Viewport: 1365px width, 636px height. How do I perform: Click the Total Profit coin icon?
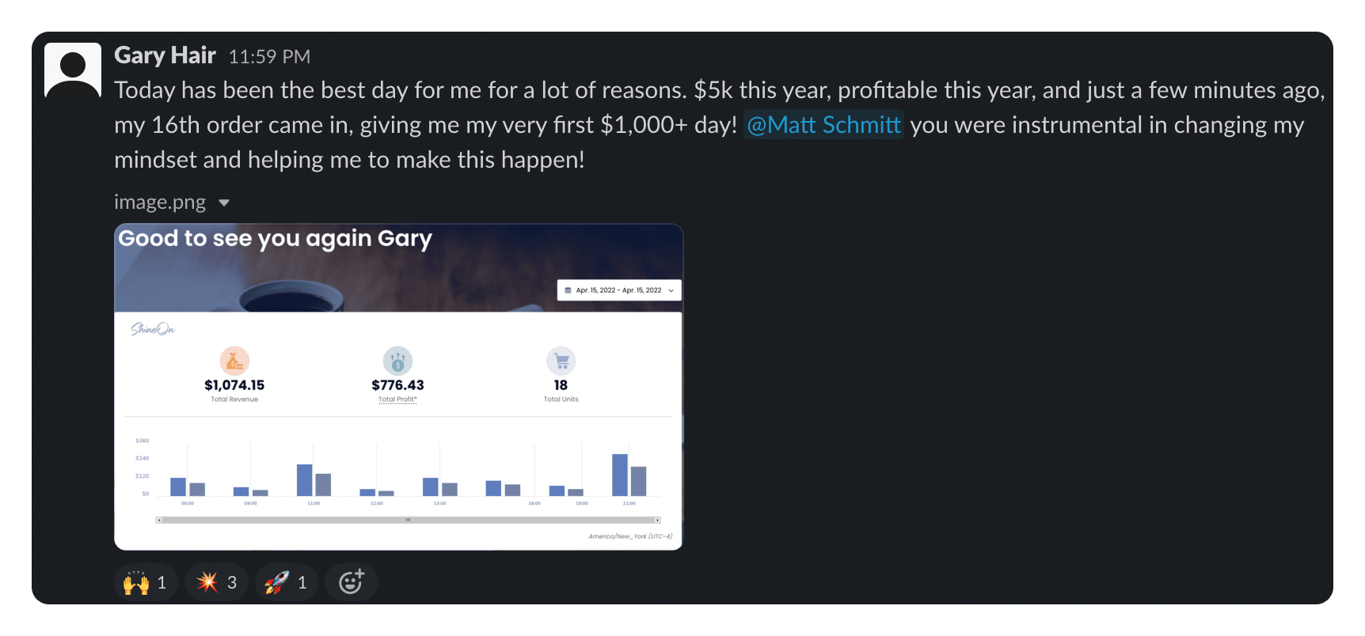click(x=397, y=362)
